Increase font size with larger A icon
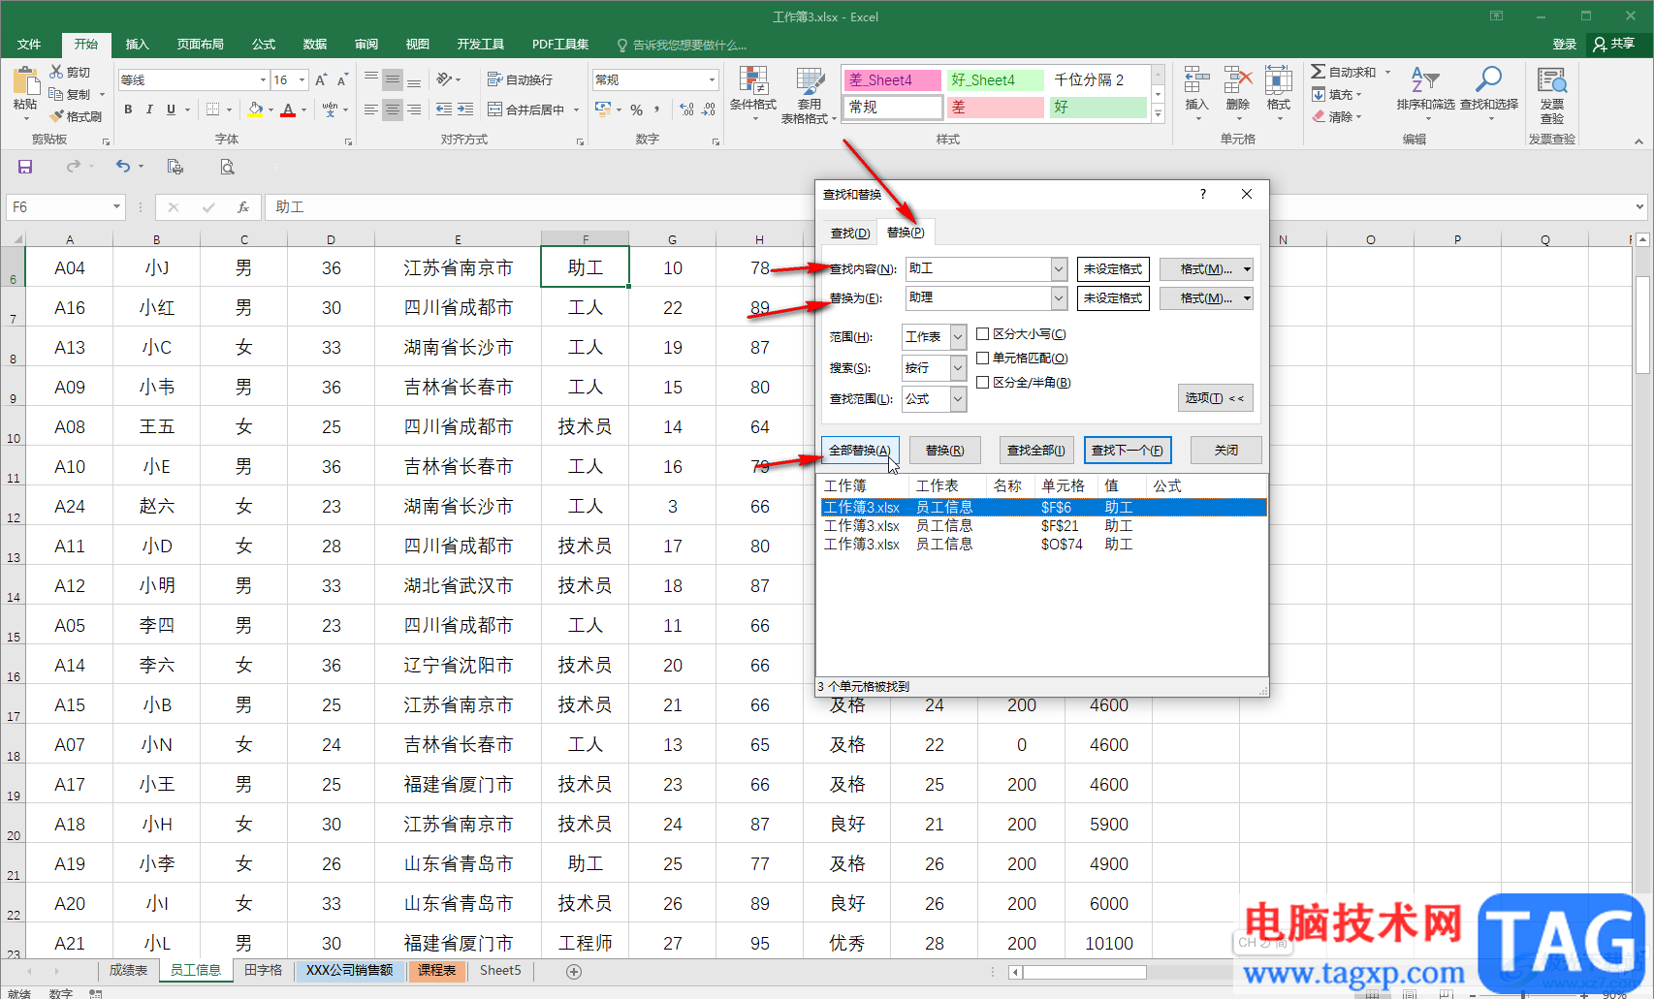The height and width of the screenshot is (999, 1654). point(321,79)
